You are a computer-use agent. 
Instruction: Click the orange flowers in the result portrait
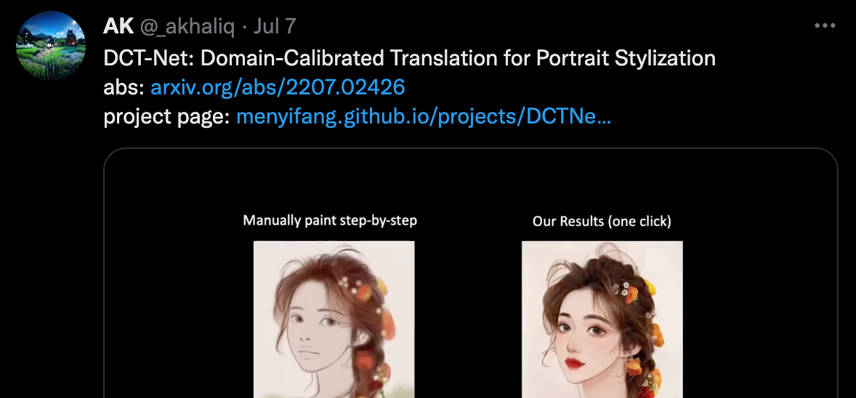[x=631, y=295]
